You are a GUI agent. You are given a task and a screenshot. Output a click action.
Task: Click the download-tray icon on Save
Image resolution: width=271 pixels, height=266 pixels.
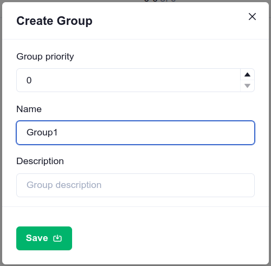[x=57, y=238]
